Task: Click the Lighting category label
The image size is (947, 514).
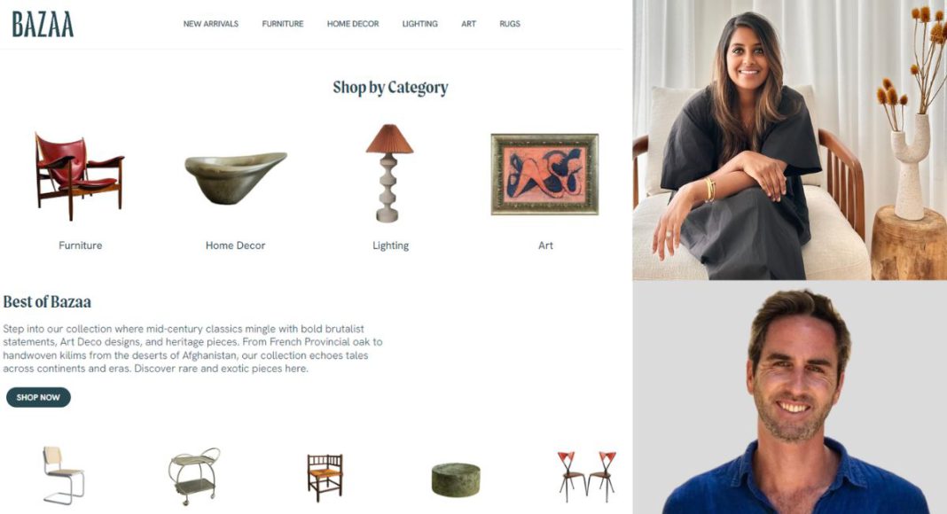Action: (391, 245)
